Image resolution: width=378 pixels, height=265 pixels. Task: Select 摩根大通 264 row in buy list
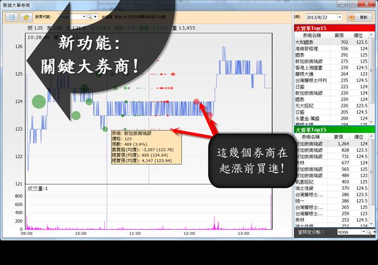(x=332, y=74)
